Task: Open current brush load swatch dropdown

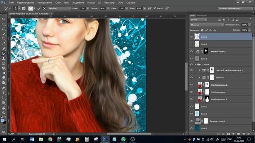Action: click(34, 8)
